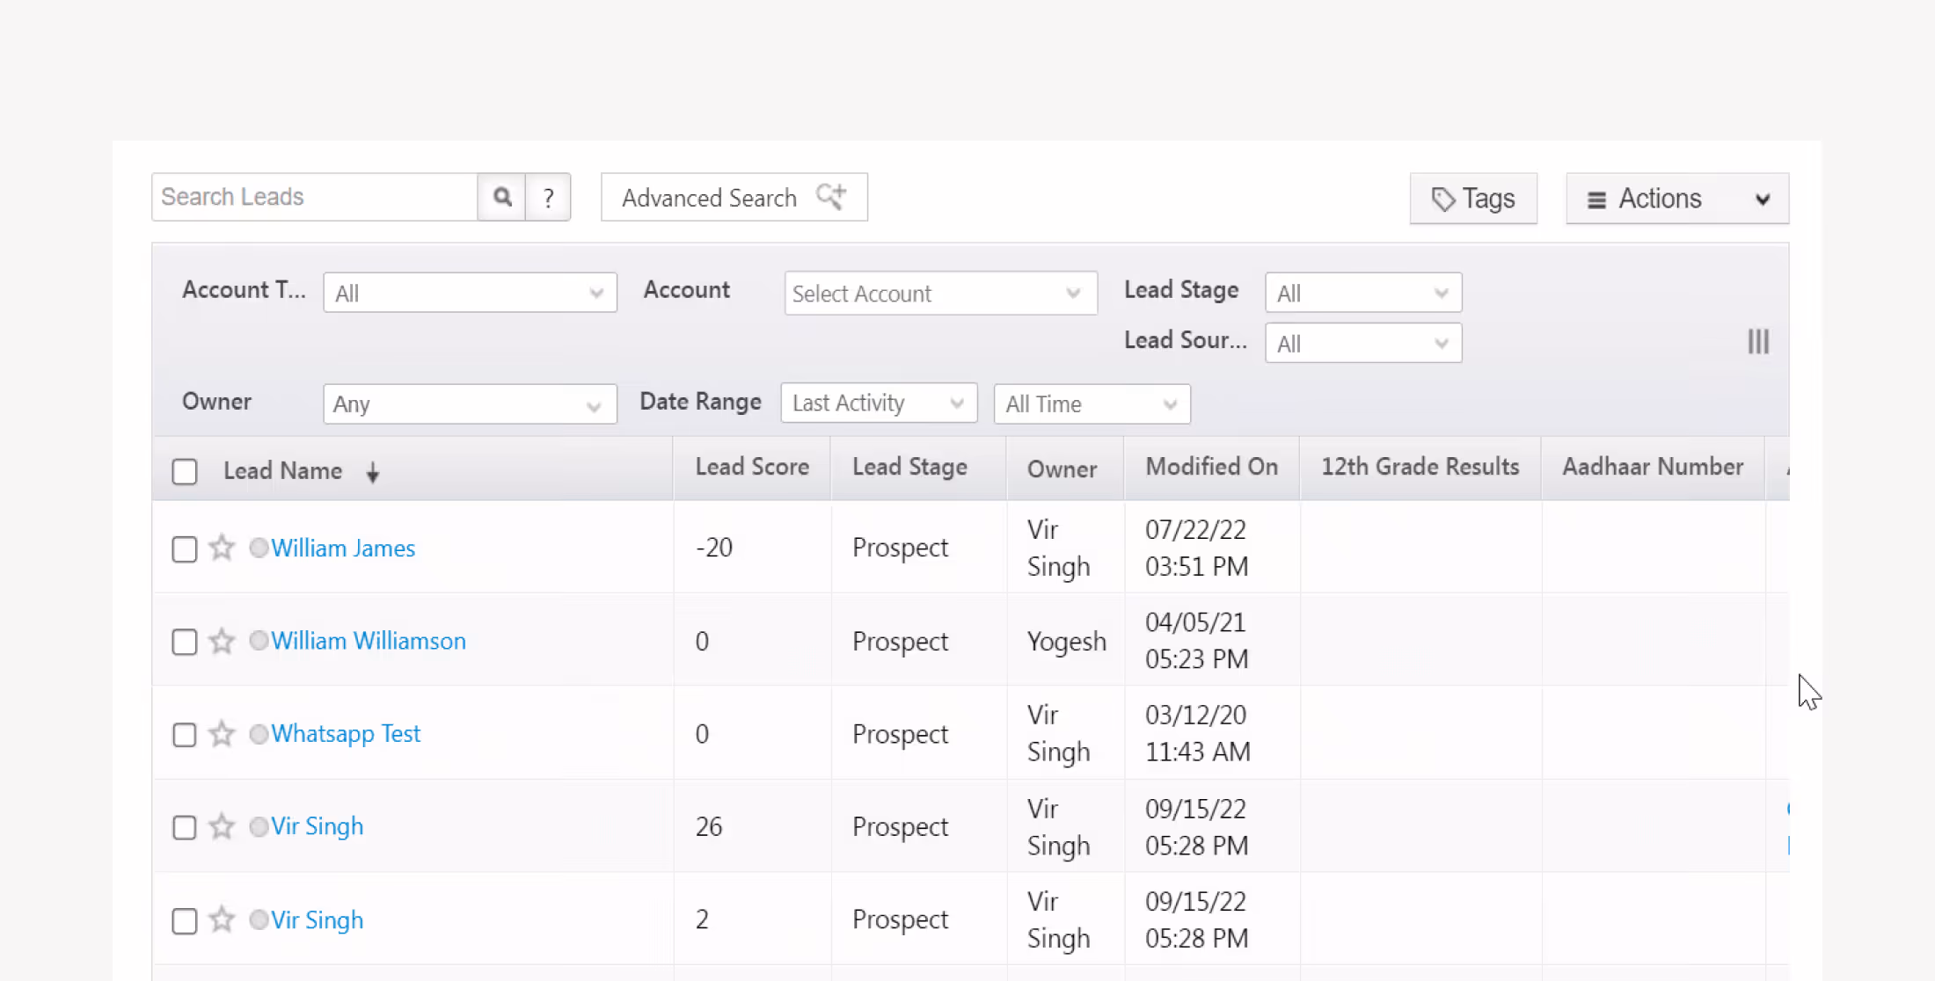Star the William Williamson lead
The height and width of the screenshot is (981, 1935).
pos(222,641)
